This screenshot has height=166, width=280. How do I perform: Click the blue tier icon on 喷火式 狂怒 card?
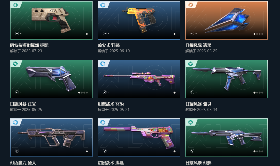click(103, 5)
